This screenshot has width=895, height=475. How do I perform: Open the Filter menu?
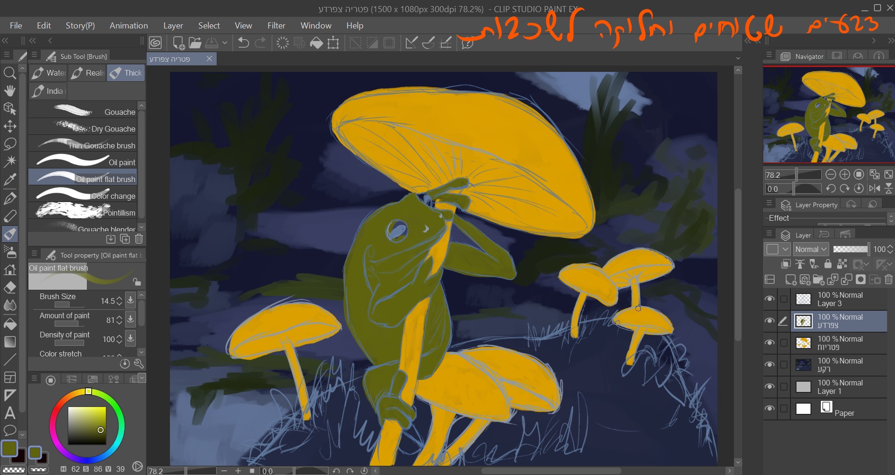click(x=276, y=26)
